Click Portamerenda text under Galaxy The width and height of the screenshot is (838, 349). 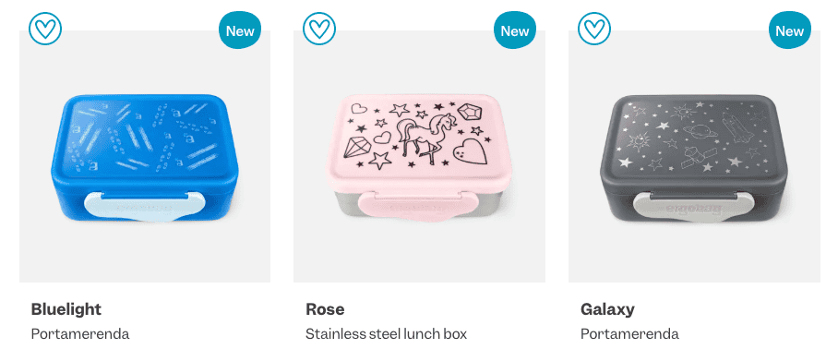[629, 334]
